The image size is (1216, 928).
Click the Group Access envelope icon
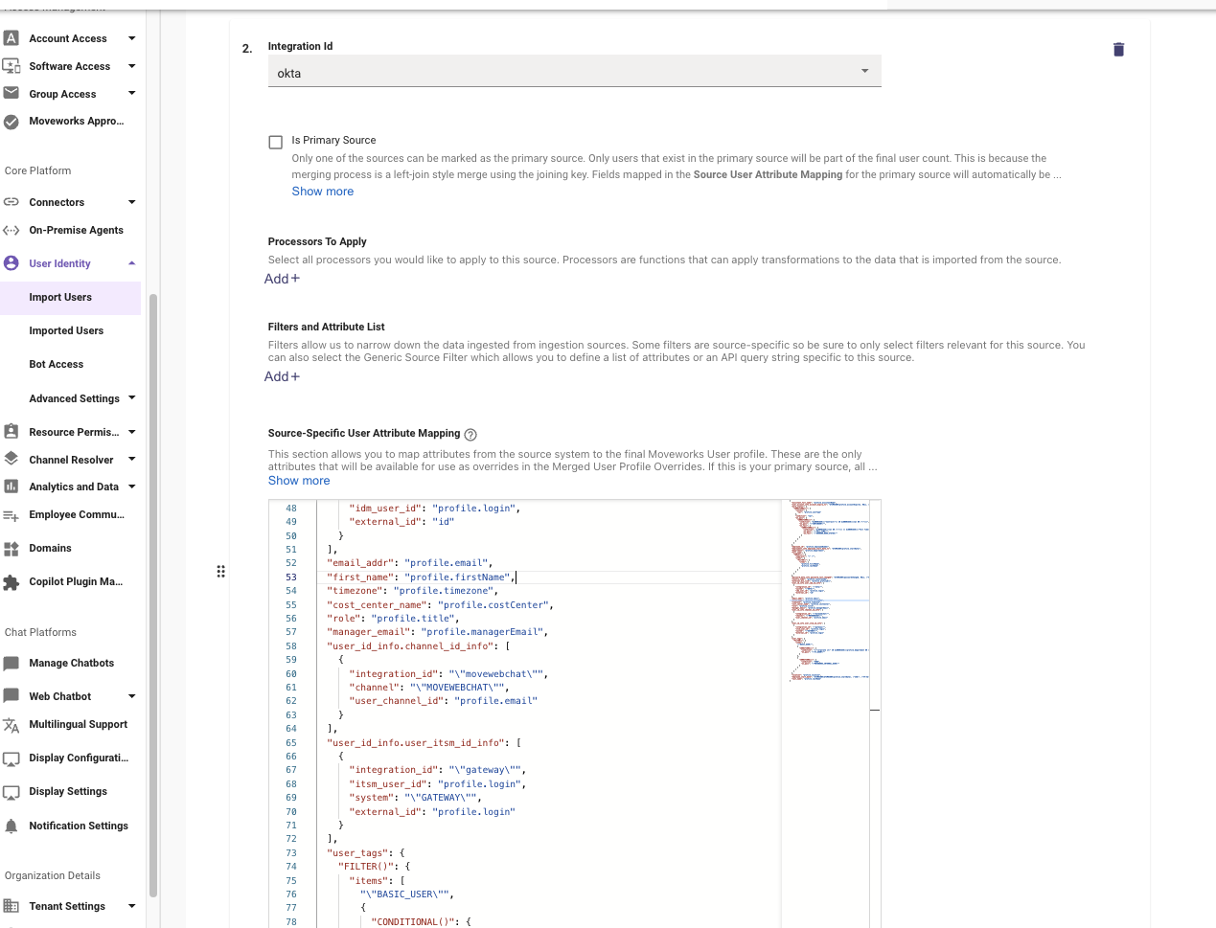[x=11, y=93]
